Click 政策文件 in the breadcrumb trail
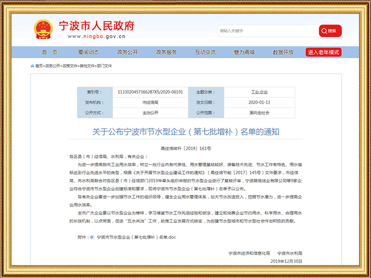This screenshot has height=278, width=371. point(70,66)
